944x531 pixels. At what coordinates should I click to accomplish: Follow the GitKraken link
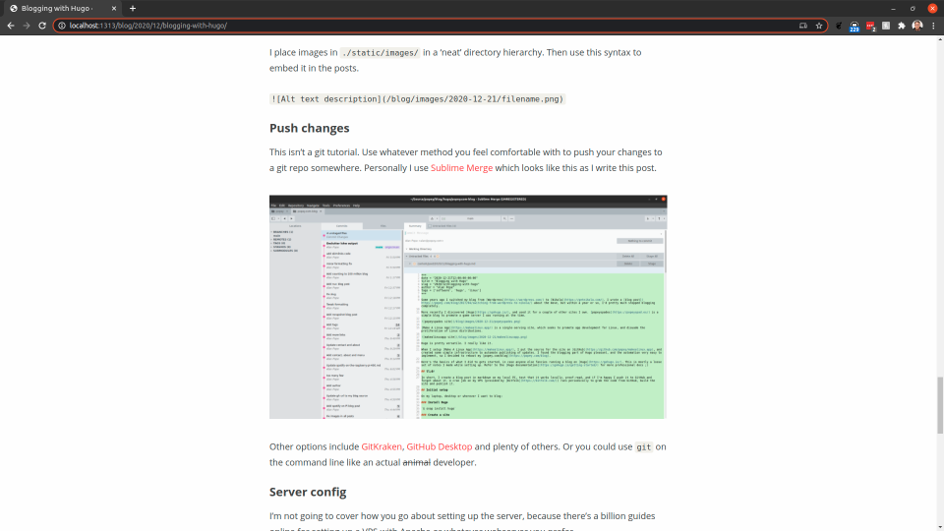(382, 446)
